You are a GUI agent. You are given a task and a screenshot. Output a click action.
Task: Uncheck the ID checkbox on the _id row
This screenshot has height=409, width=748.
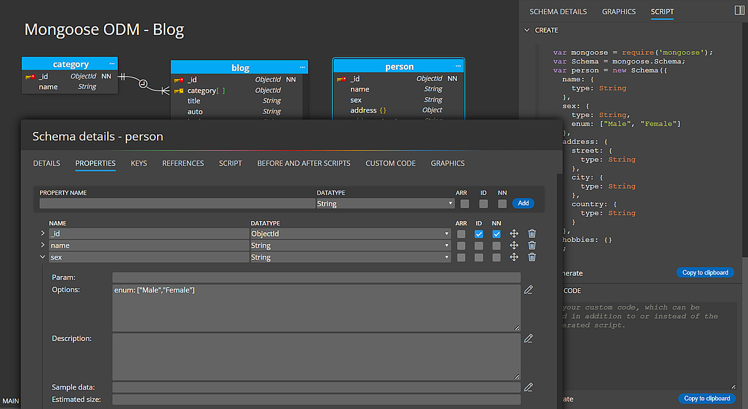pos(479,233)
